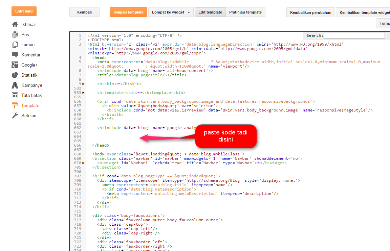The width and height of the screenshot is (390, 251).
Task: Click the Google+ icon in sidebar
Action: pos(15,65)
